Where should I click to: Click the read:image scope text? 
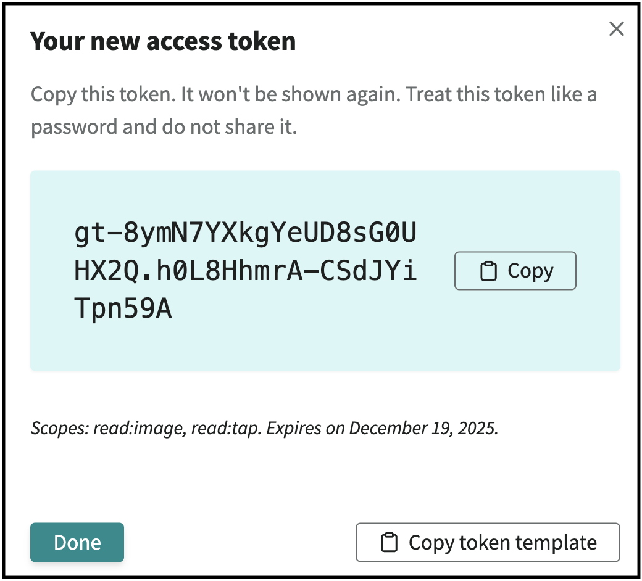tap(139, 428)
